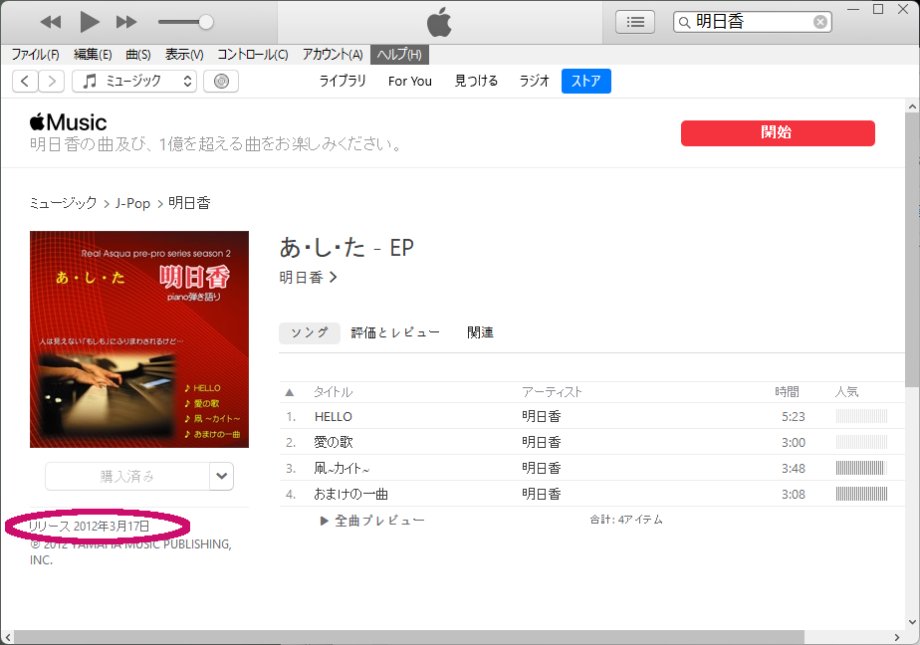Click the search magnifier icon
Screen dimensions: 920x645
point(684,23)
